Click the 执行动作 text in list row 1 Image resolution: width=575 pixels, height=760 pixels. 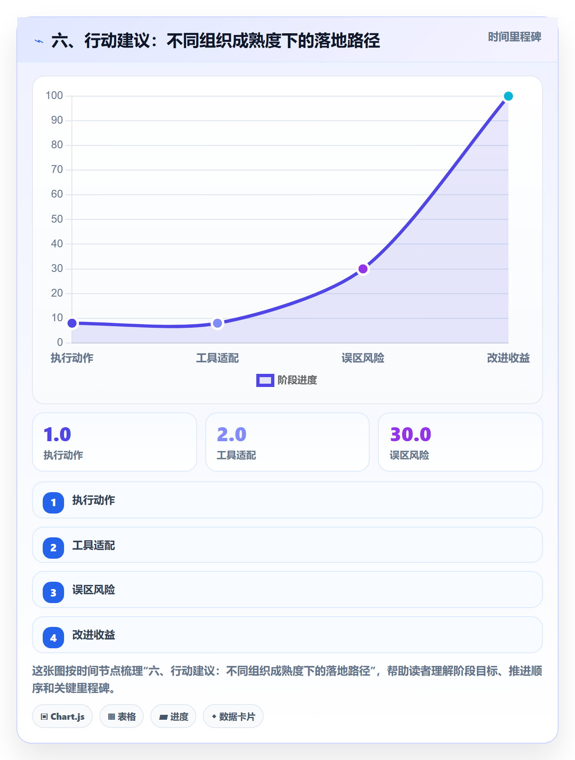[94, 500]
